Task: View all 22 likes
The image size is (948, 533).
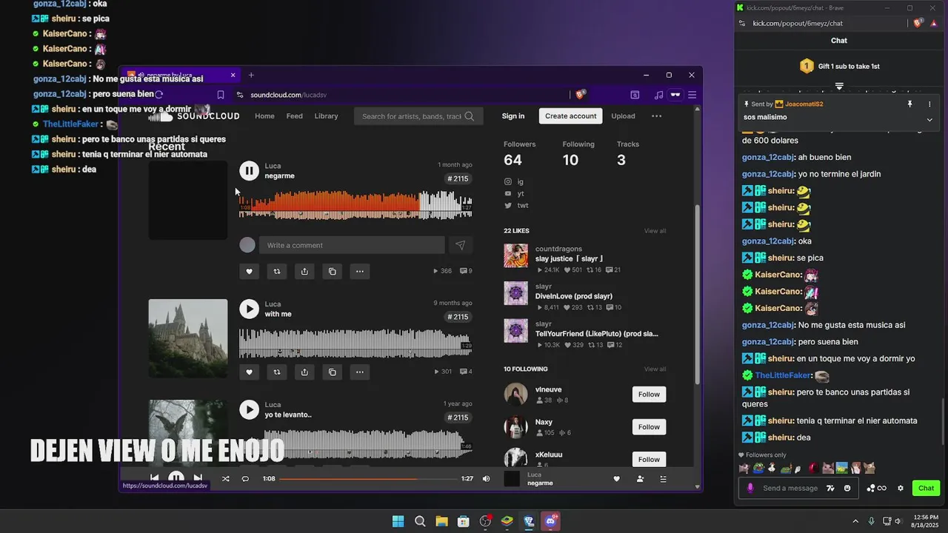Action: [655, 231]
